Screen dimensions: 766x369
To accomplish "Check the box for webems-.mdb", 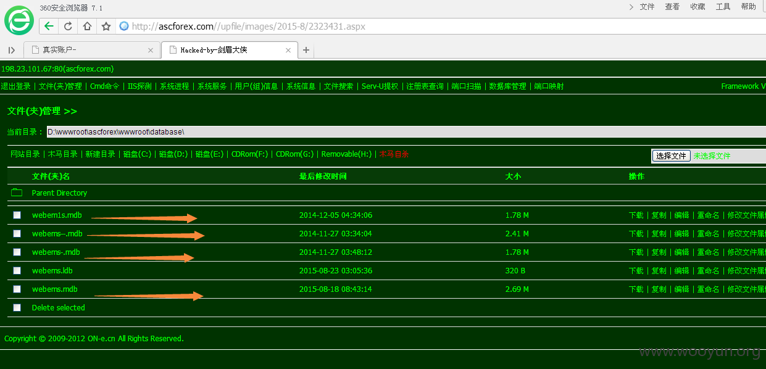I will click(17, 252).
